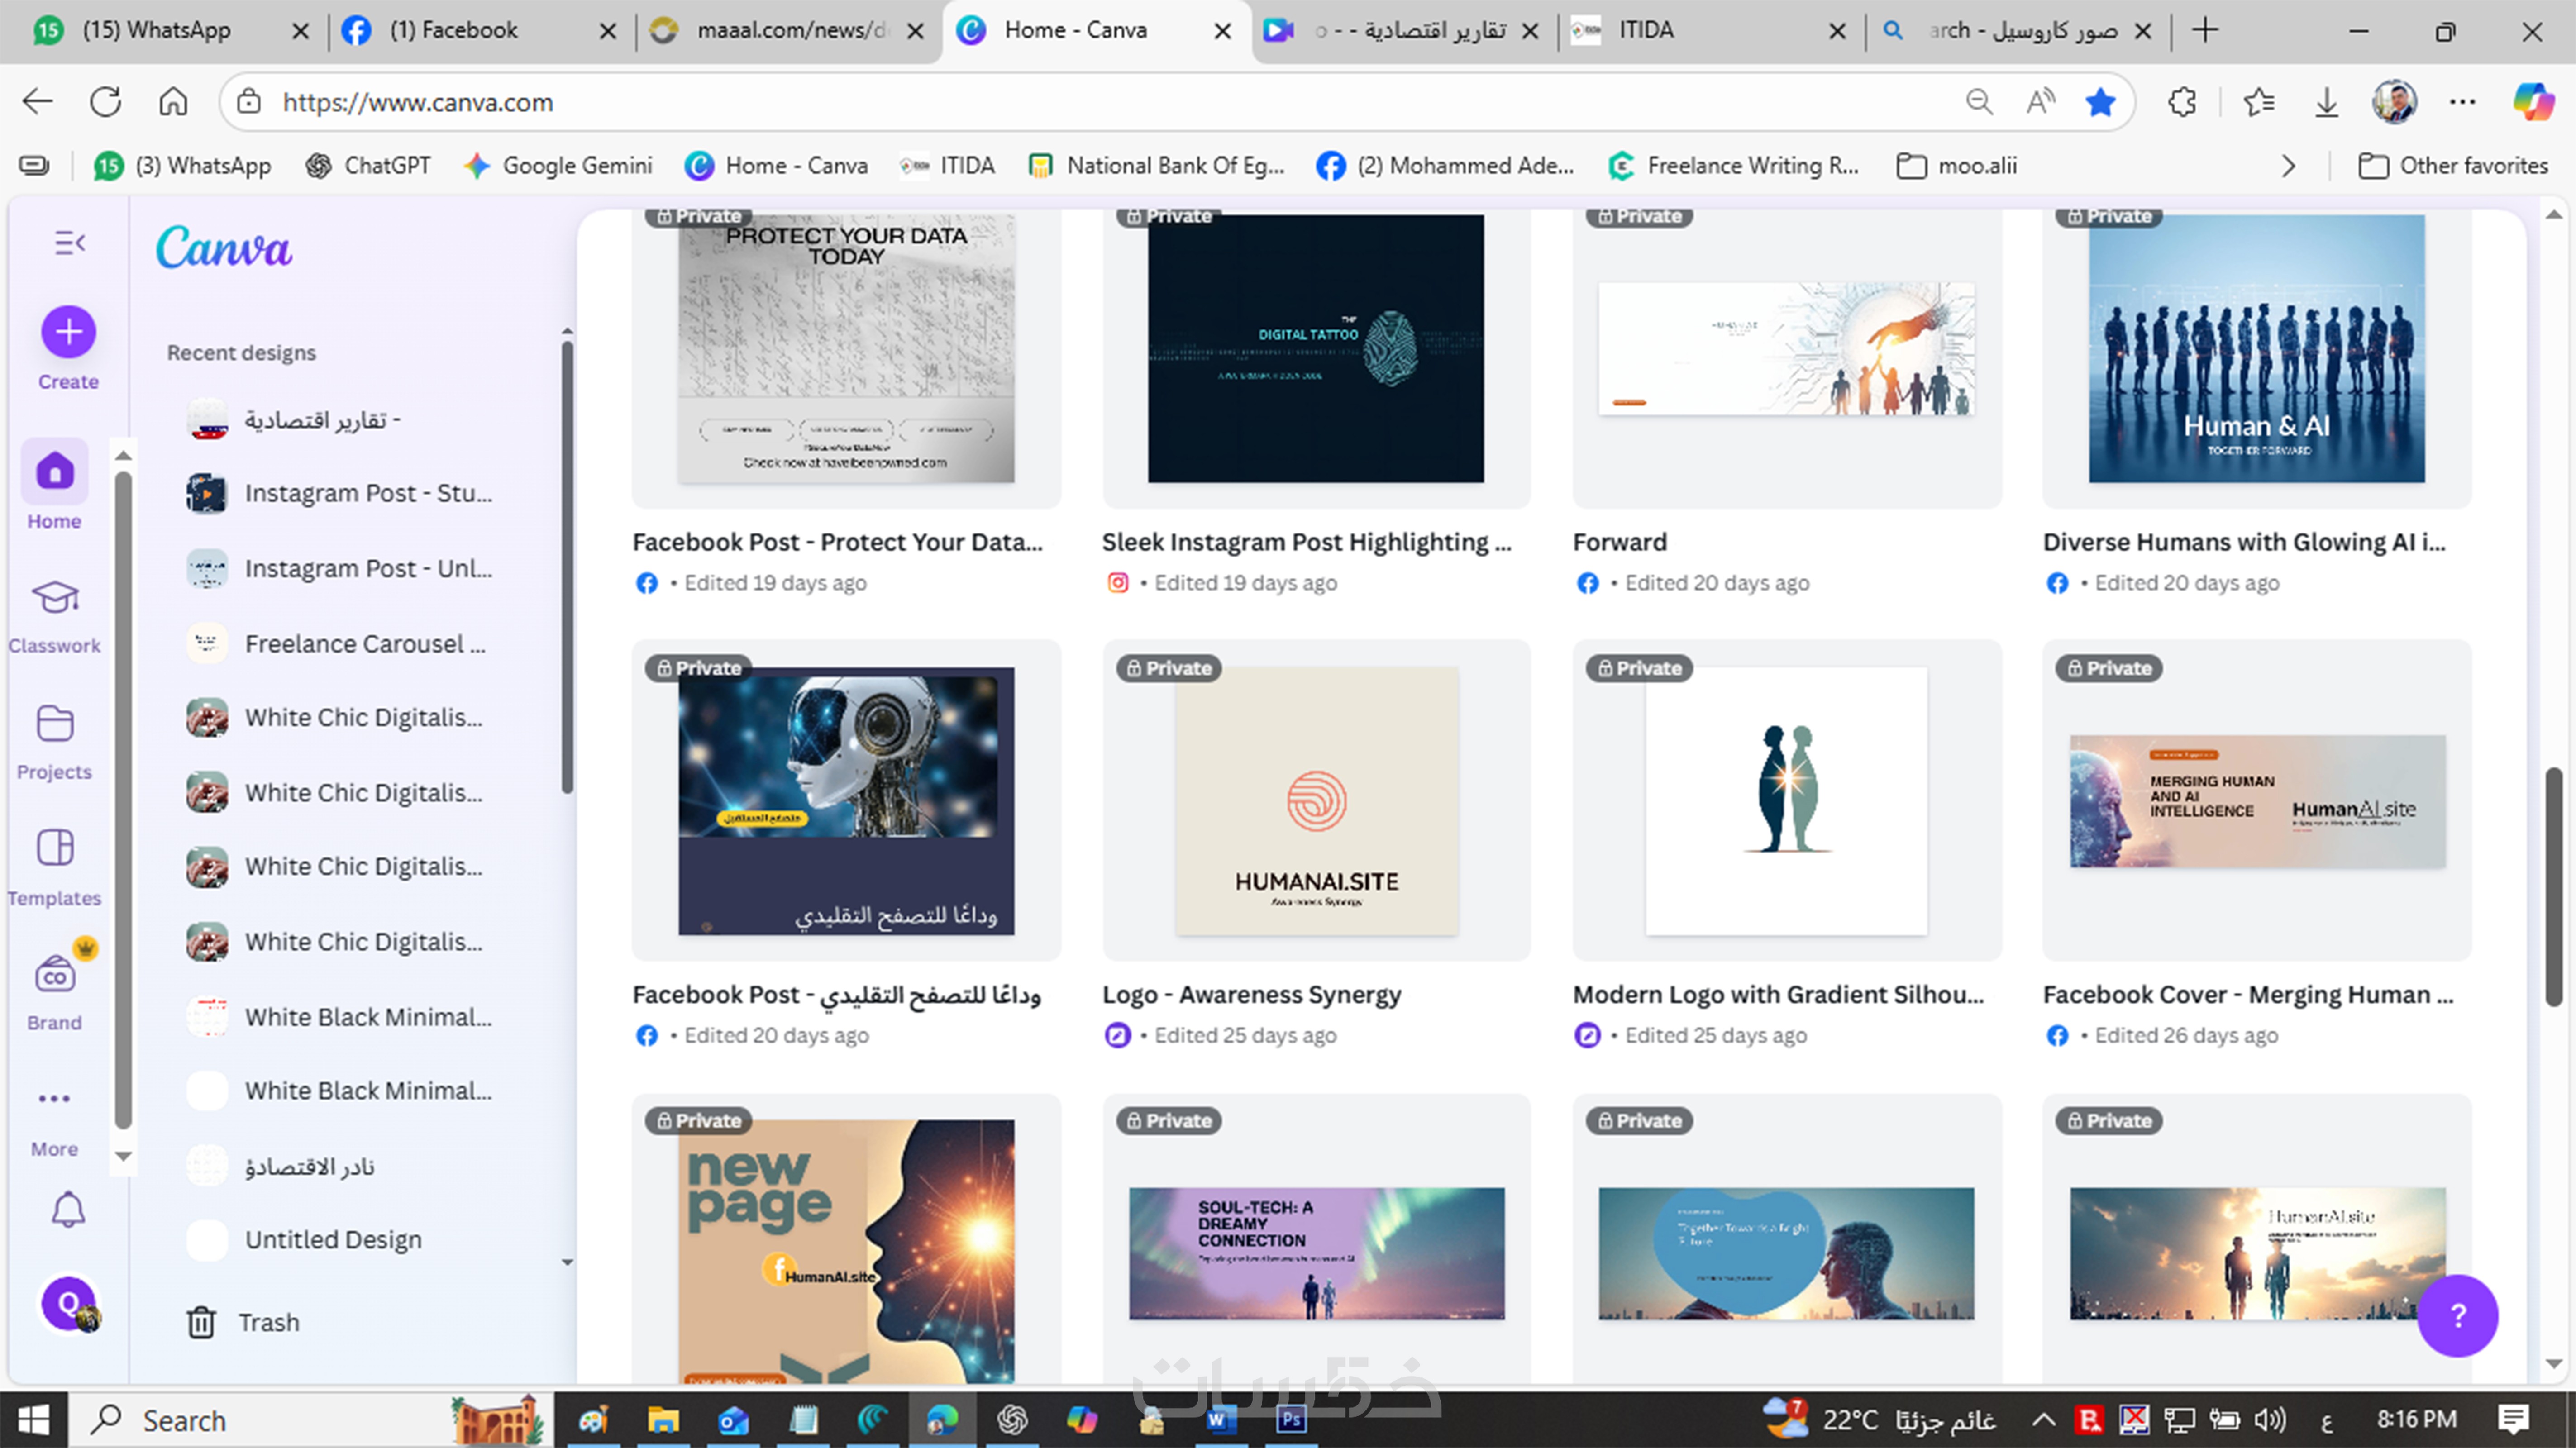2576x1448 pixels.
Task: Open Photoshop from the Windows taskbar
Action: point(1291,1420)
